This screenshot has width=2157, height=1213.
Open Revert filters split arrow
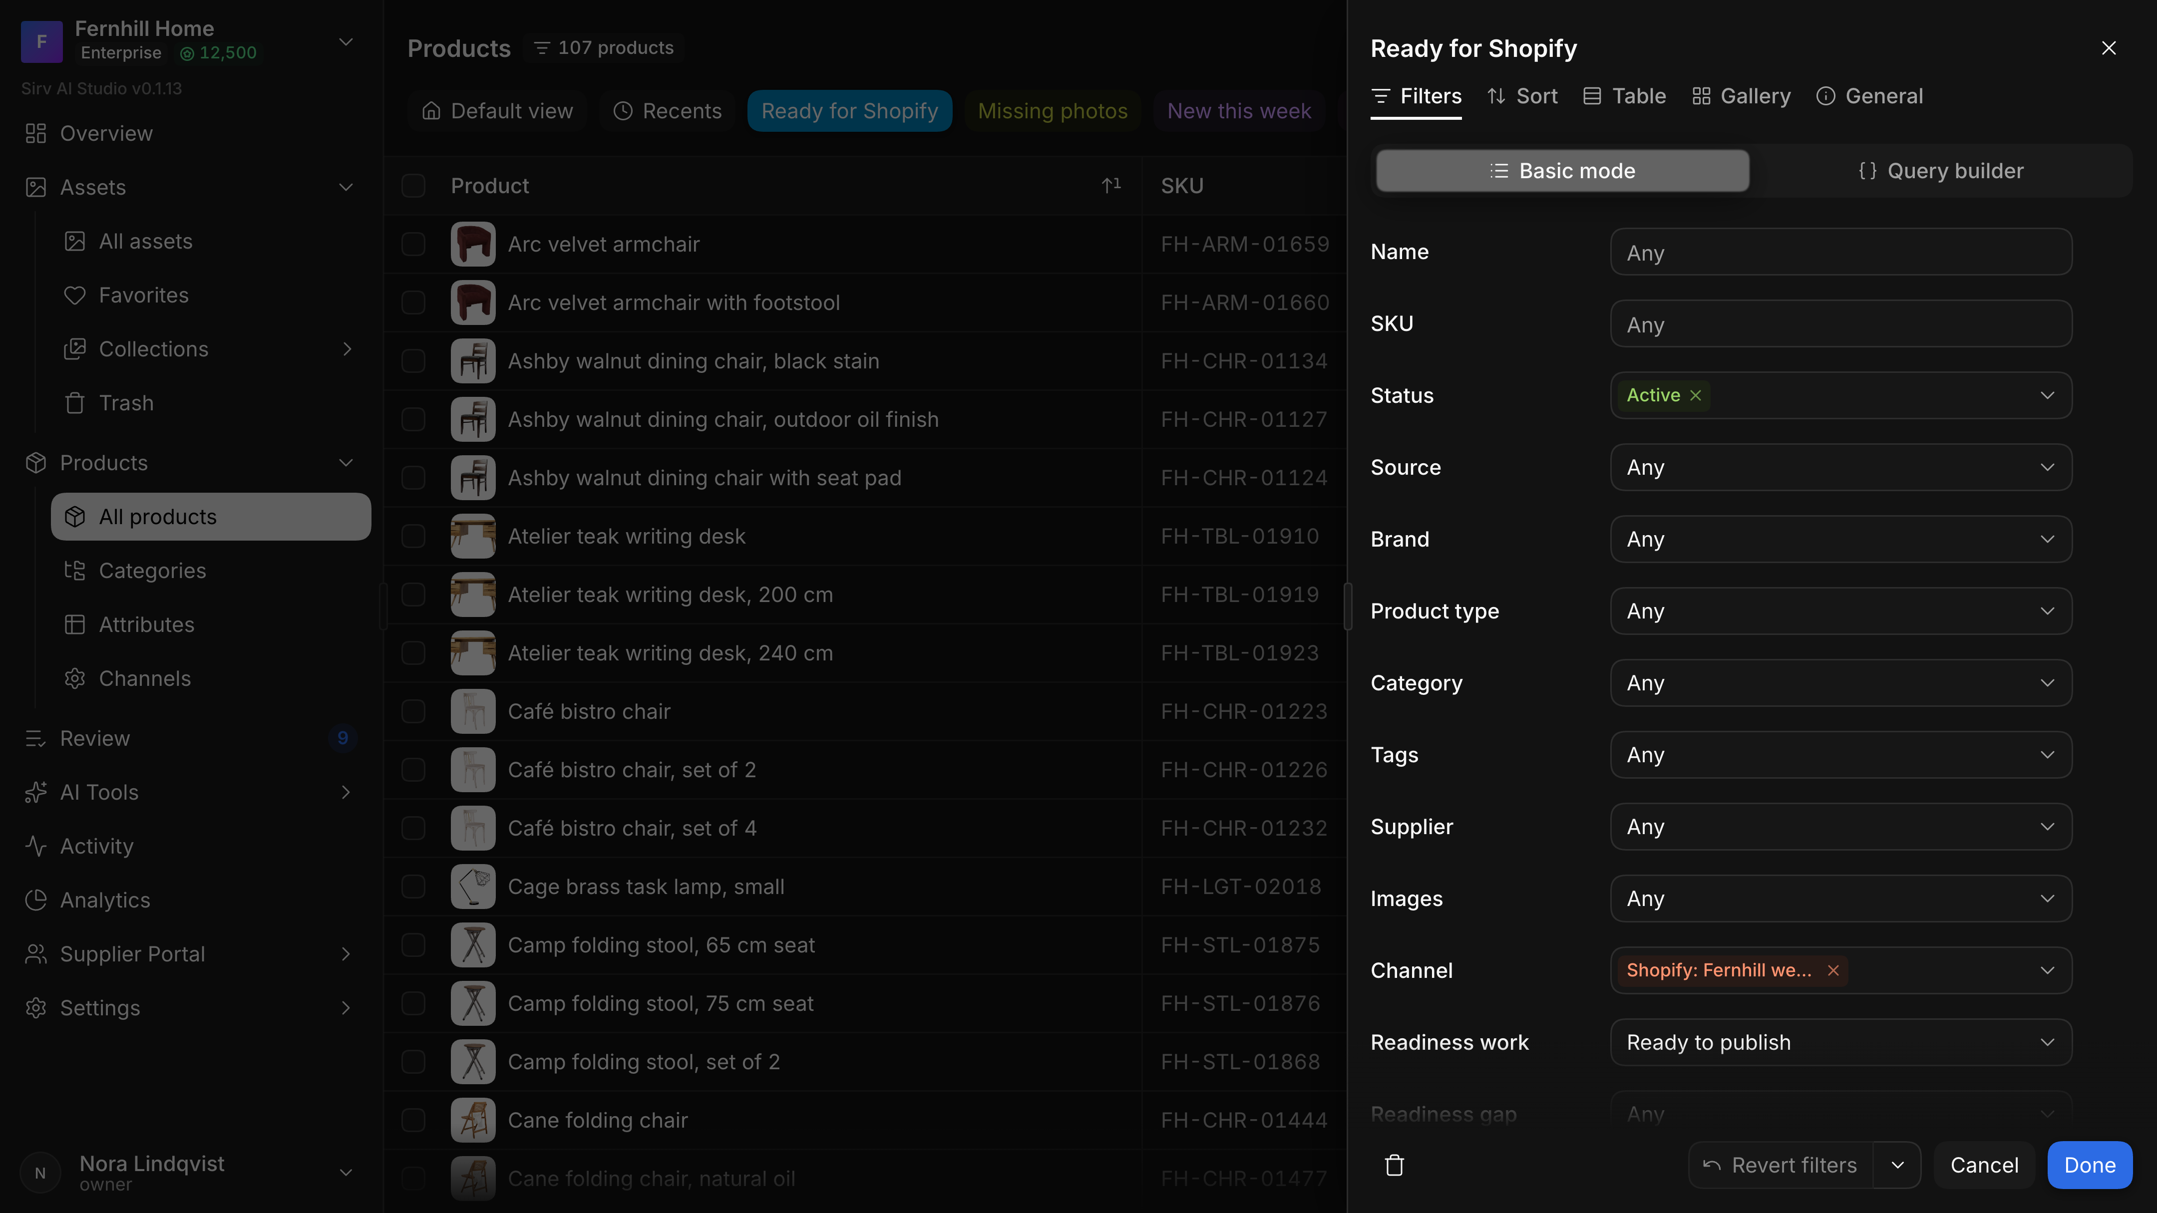click(1897, 1165)
